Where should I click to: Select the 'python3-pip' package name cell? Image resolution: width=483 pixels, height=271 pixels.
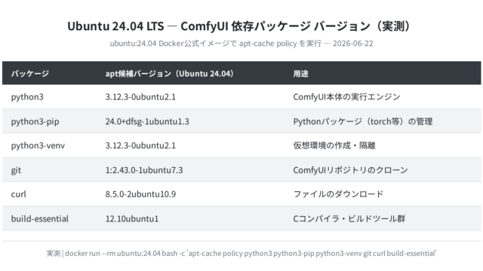click(35, 122)
